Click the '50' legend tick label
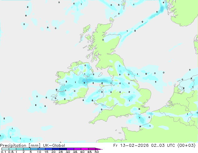This screenshot has width=198, height=153. coord(97,152)
